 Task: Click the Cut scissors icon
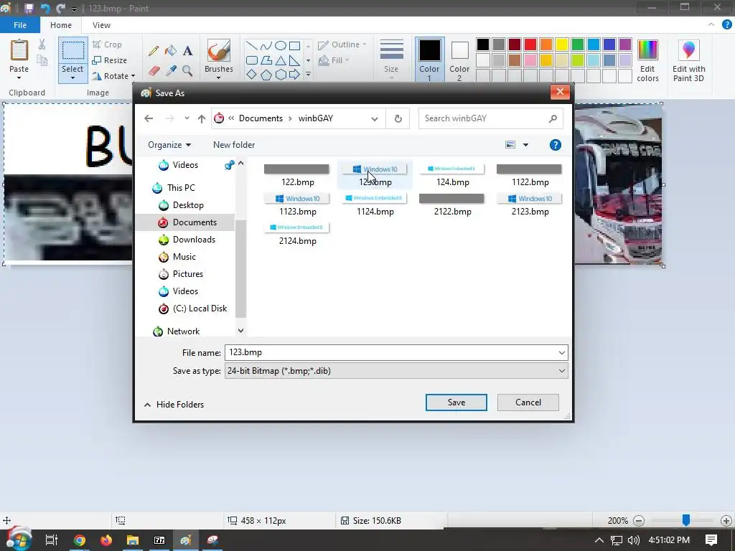tap(42, 44)
